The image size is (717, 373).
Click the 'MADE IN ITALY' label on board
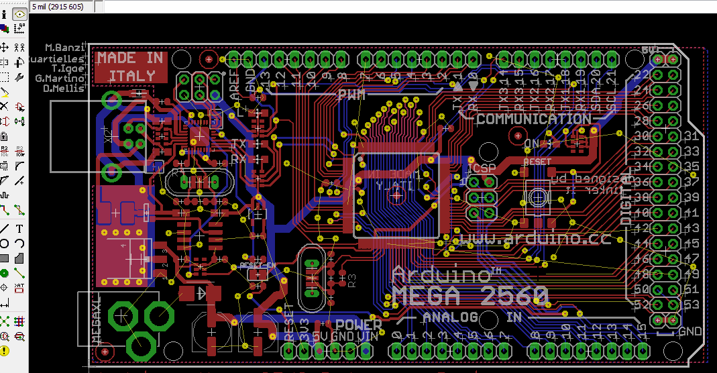pos(131,66)
